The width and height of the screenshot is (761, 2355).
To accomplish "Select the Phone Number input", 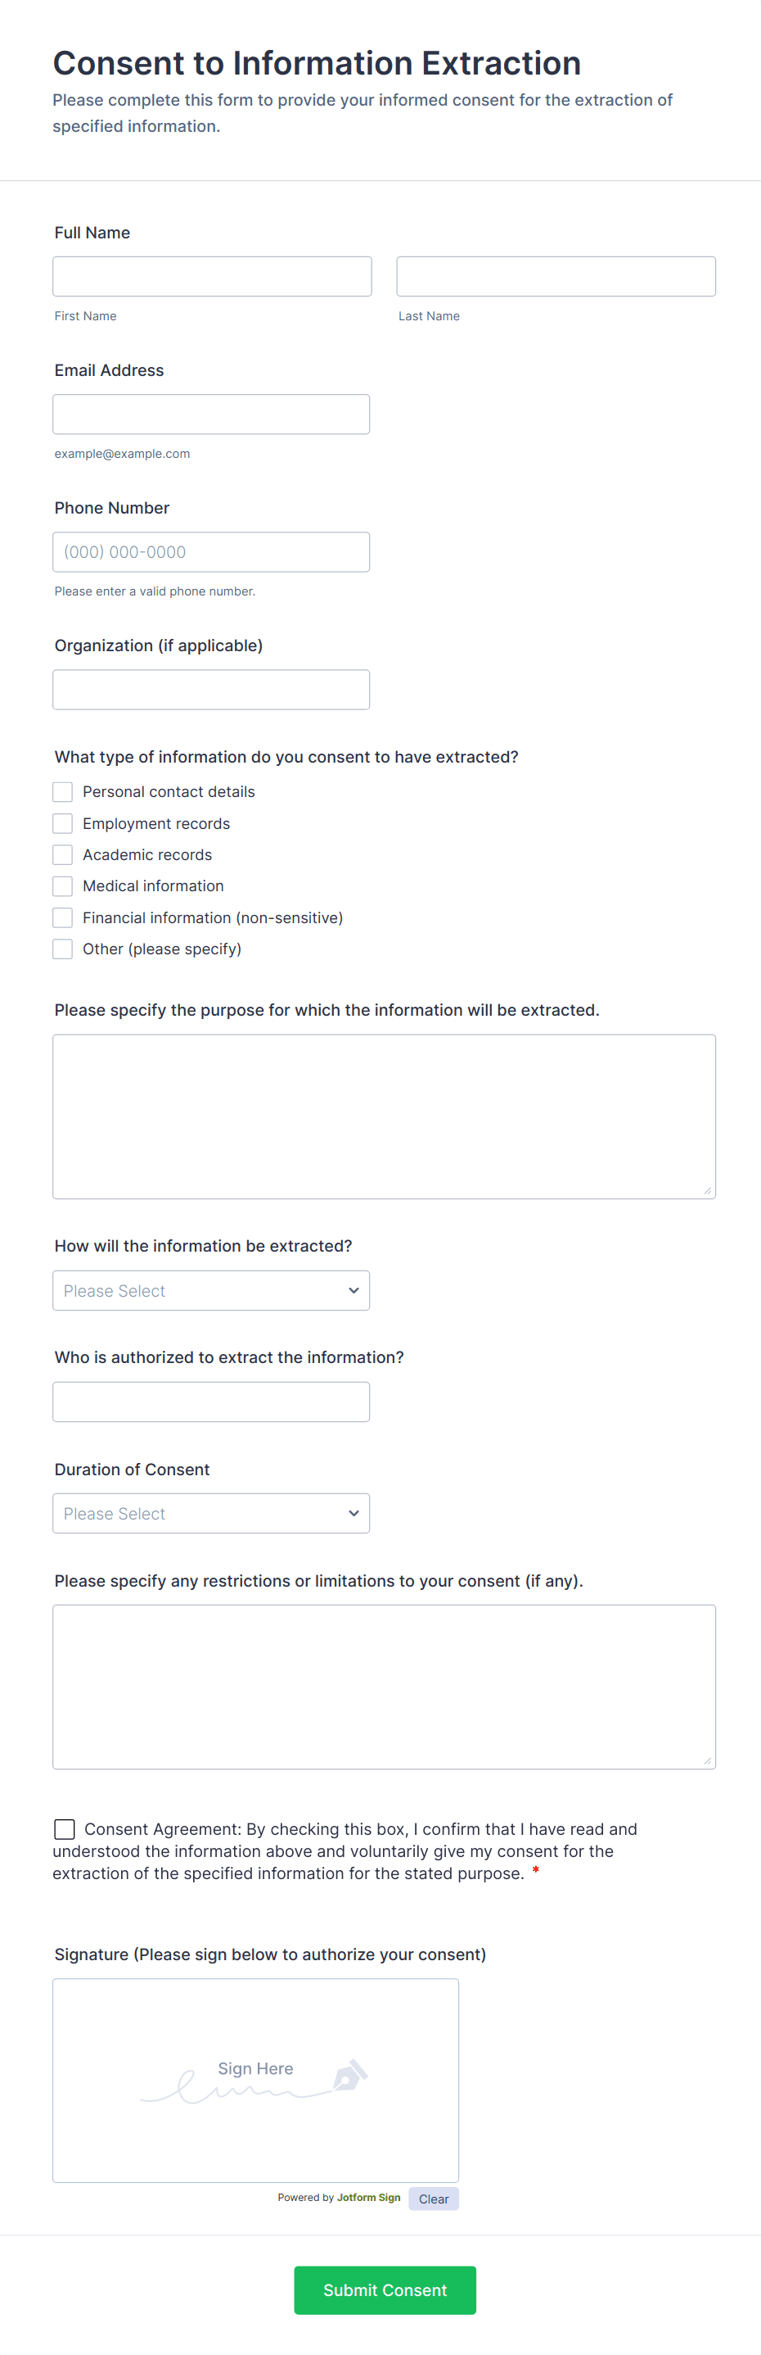I will tap(211, 551).
